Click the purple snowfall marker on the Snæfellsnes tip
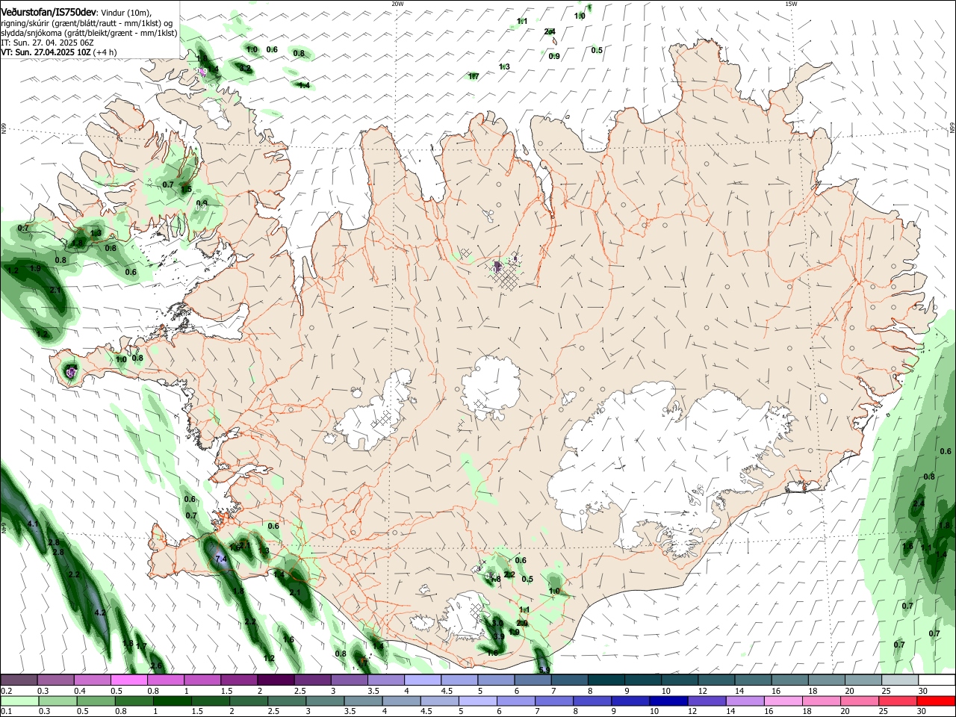 pyautogui.click(x=71, y=371)
